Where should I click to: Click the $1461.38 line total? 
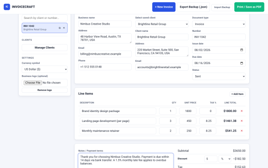pos(230,121)
